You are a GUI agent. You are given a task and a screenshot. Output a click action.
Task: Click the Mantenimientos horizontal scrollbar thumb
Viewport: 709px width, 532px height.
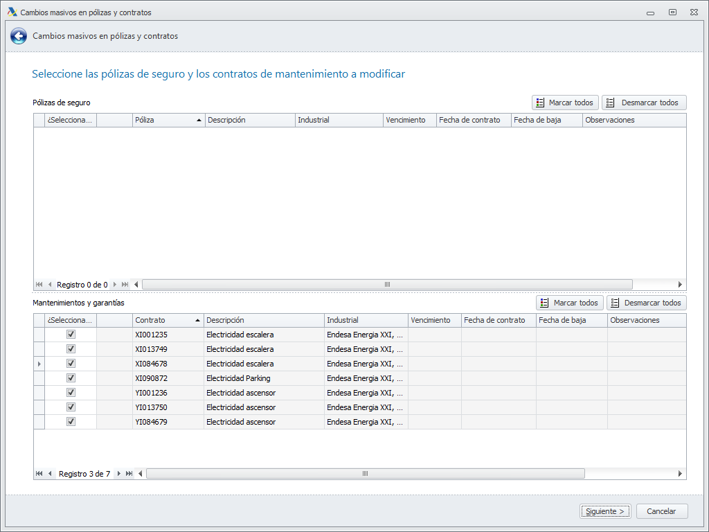pyautogui.click(x=366, y=474)
